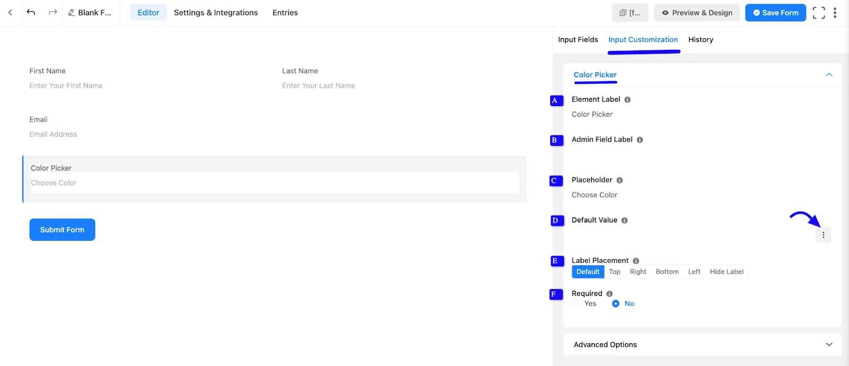Screen dimensions: 849x366
Task: Expand the Advanced Options section
Action: 829,345
